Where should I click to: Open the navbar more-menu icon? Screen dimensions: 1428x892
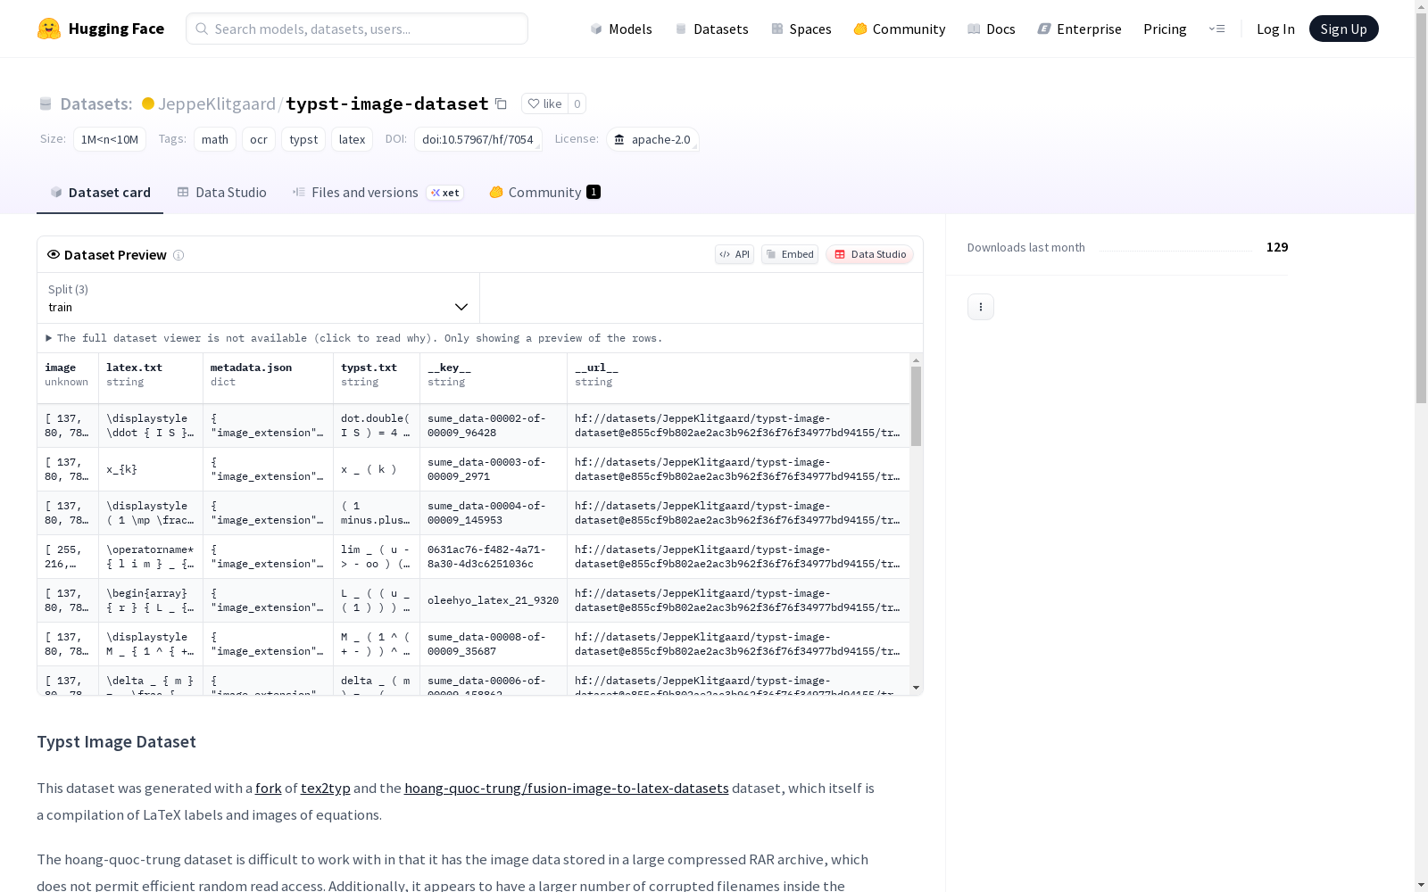pos(1216,29)
